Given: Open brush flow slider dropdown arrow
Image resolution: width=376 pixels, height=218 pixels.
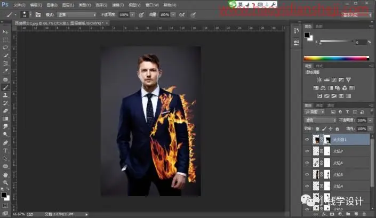Looking at the screenshot, I should point(173,15).
